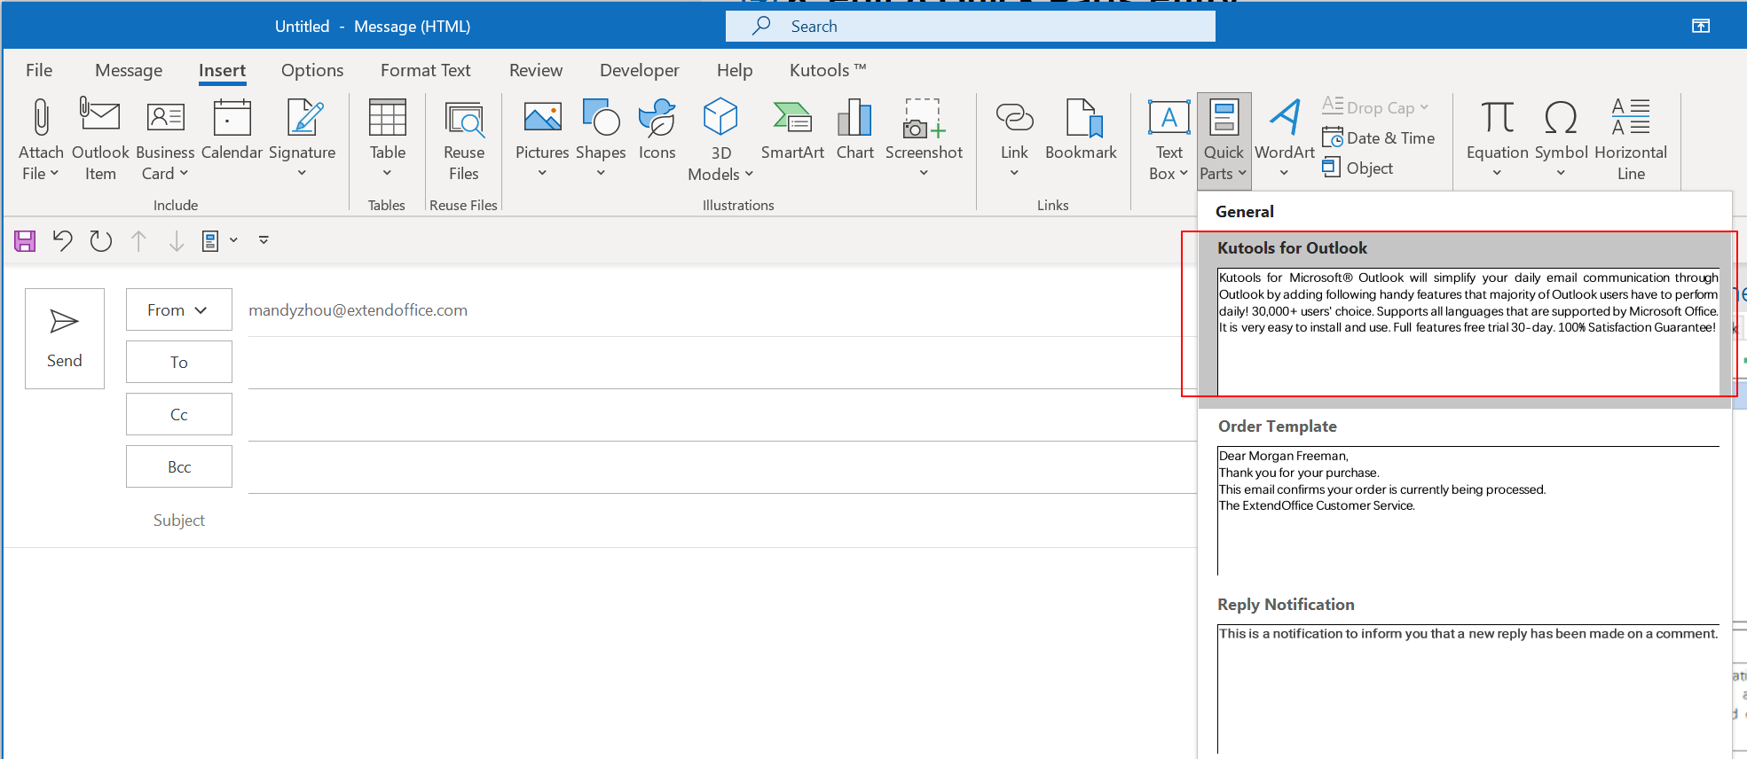Send the email message
Image resolution: width=1747 pixels, height=759 pixels.
pos(65,339)
